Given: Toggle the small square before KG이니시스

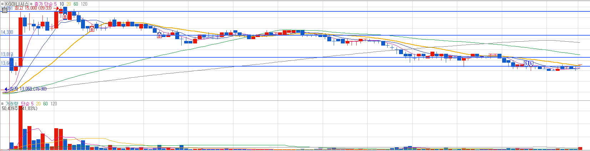Looking at the screenshot, I should tap(2, 4).
